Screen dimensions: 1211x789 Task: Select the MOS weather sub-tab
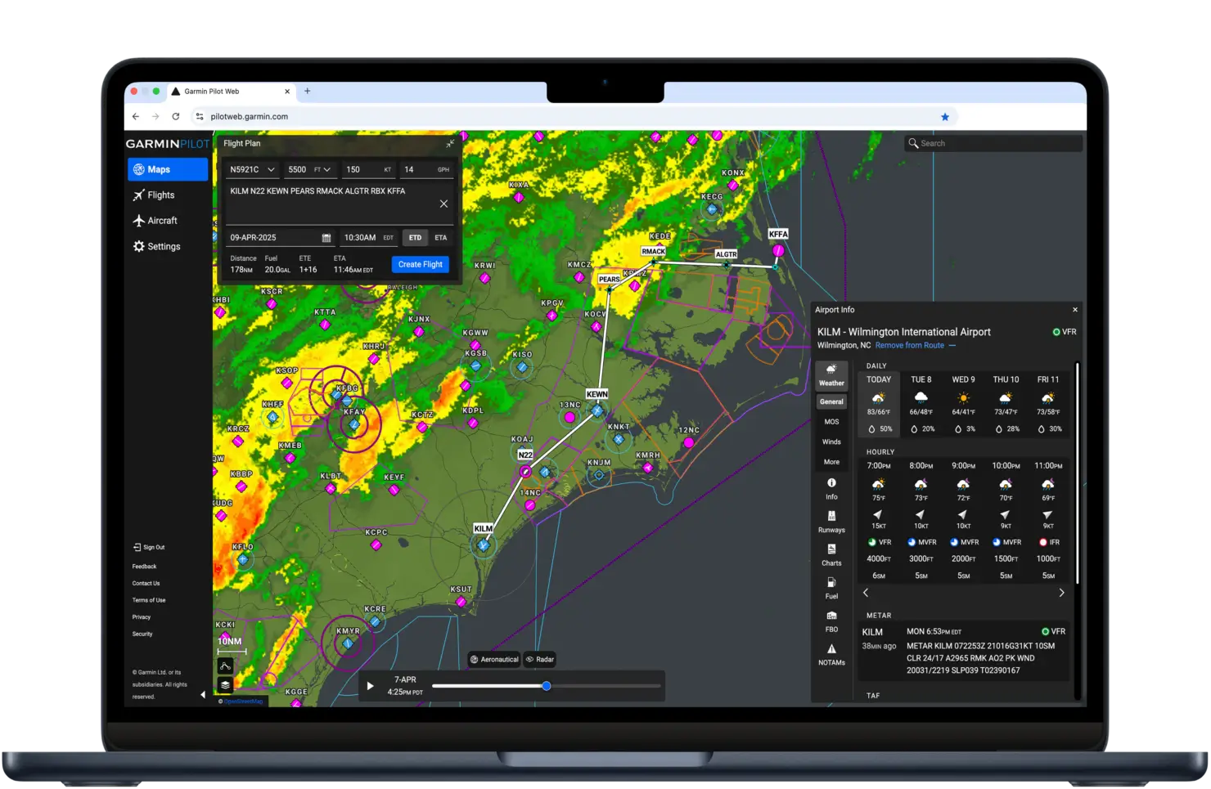[831, 422]
